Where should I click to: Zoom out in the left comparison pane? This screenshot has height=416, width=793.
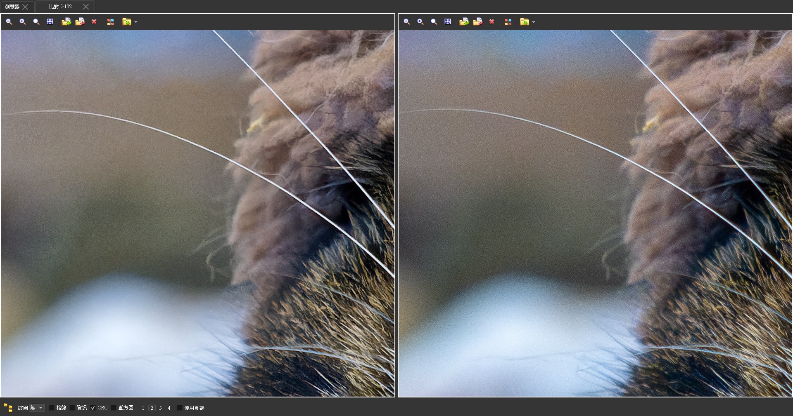click(9, 22)
